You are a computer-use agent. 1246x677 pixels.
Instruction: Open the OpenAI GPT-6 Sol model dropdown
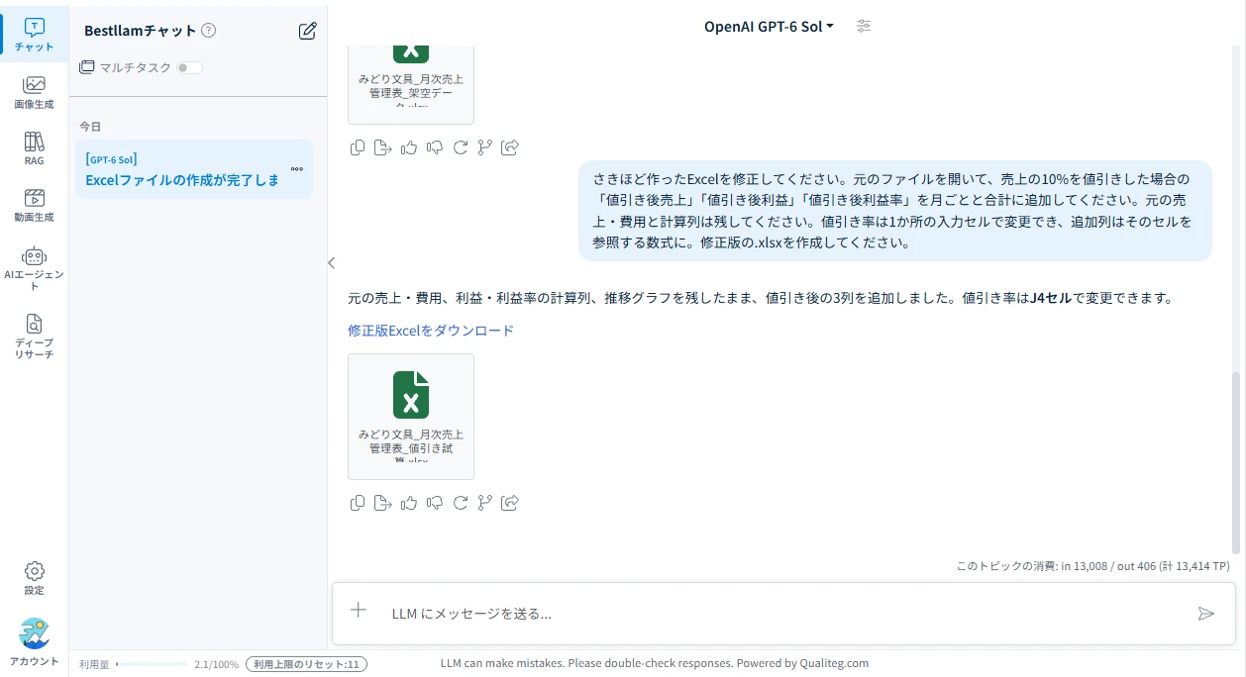(x=769, y=27)
